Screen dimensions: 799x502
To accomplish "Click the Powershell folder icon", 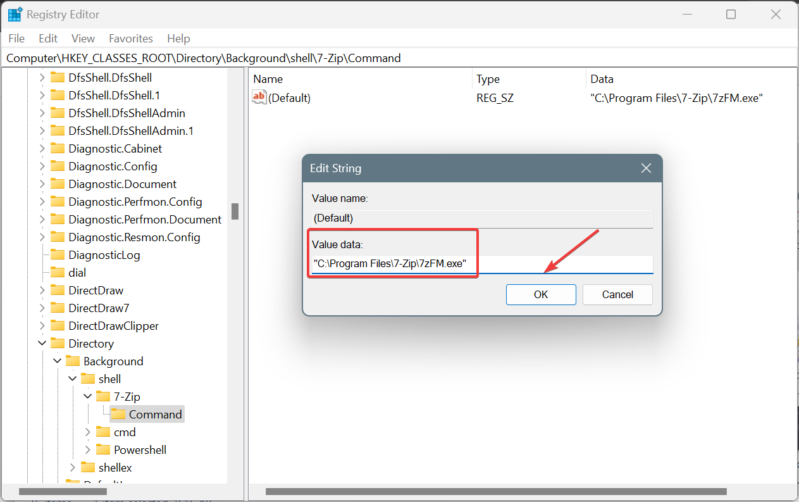I will point(103,449).
